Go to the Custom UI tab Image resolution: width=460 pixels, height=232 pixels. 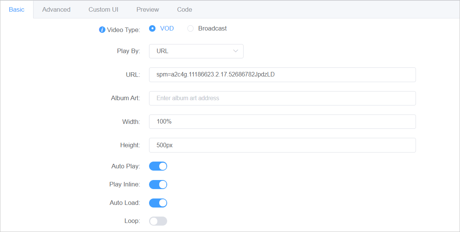tap(104, 9)
